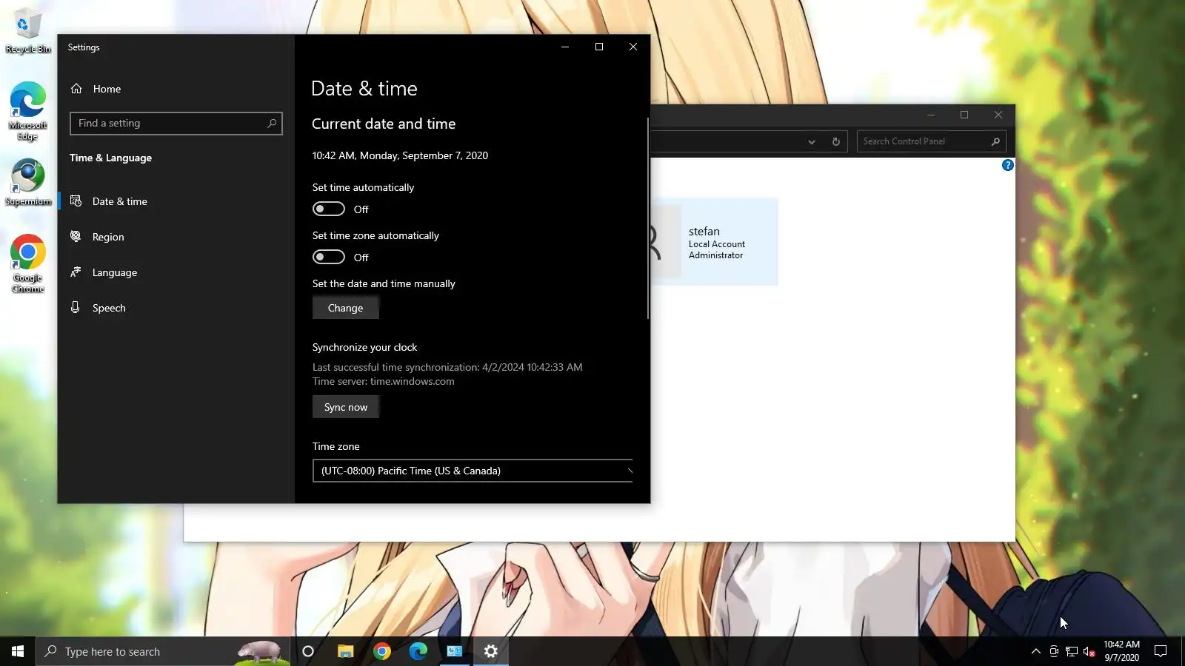Open the Time zone dropdown
This screenshot has width=1185, height=666.
click(473, 471)
